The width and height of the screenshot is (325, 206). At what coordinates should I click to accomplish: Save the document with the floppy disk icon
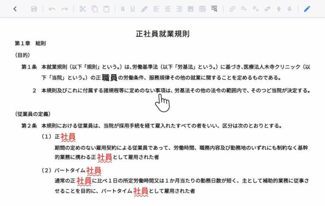(x=34, y=9)
